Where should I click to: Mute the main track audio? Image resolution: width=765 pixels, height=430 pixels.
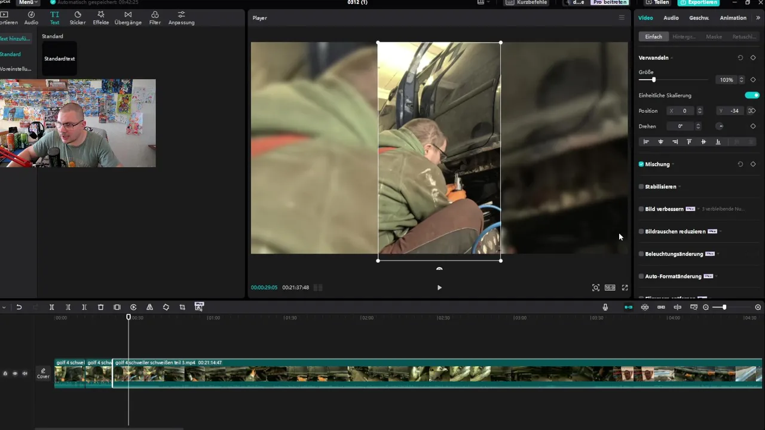[x=25, y=373]
